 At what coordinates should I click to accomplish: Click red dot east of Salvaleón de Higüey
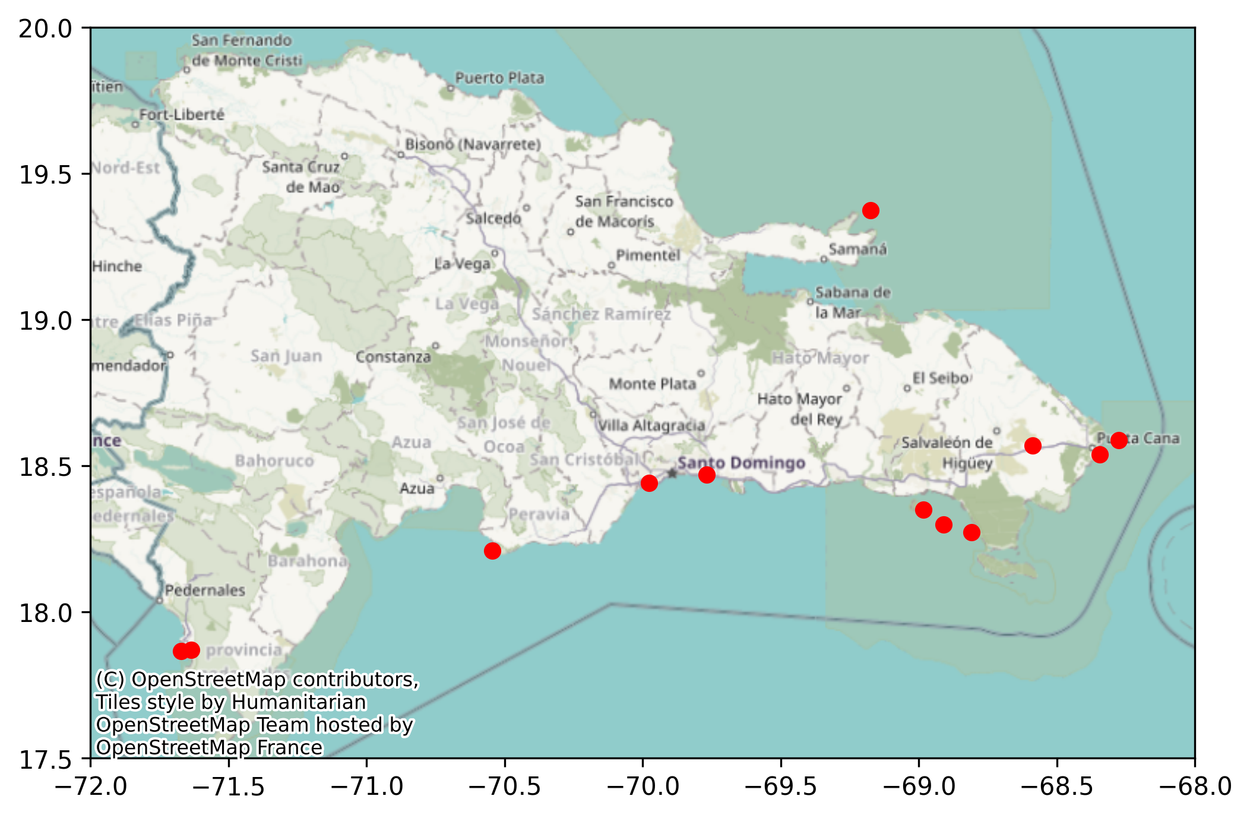(x=1033, y=446)
